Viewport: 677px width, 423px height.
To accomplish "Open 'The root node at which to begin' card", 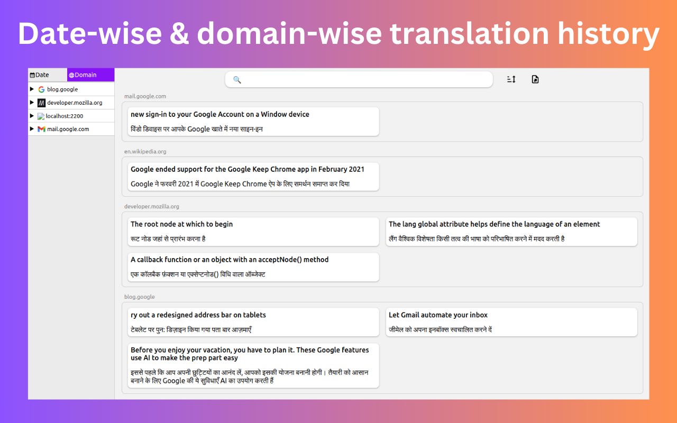I will click(x=253, y=232).
